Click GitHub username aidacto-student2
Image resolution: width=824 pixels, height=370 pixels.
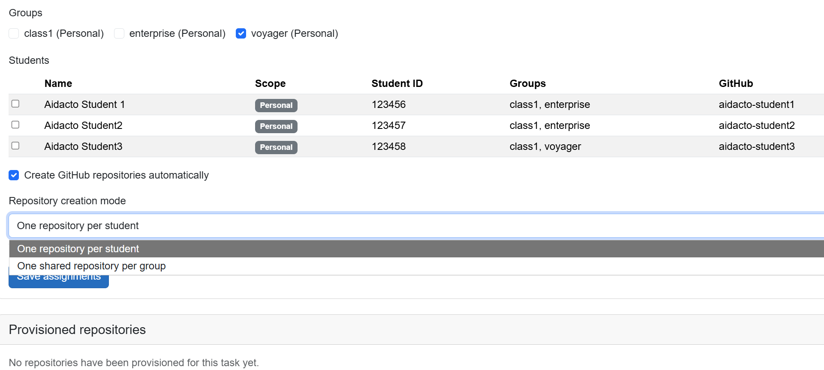coord(757,125)
